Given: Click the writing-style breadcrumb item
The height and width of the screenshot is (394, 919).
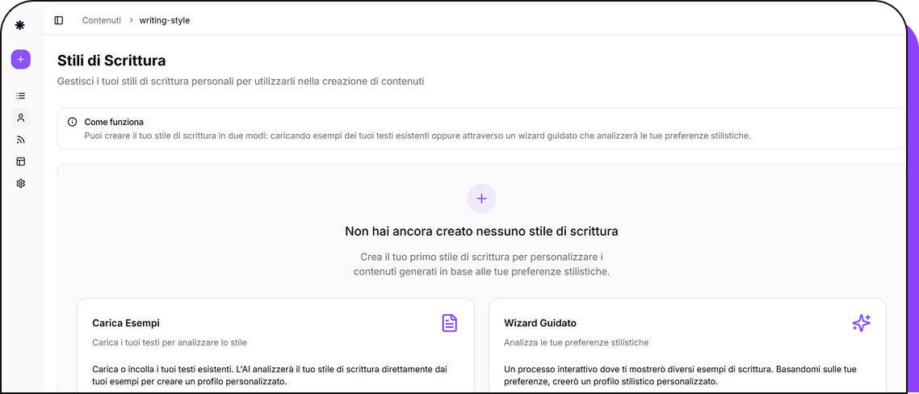Looking at the screenshot, I should (165, 20).
